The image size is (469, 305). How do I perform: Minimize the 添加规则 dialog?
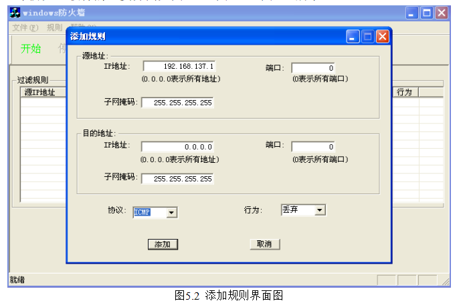coord(353,37)
